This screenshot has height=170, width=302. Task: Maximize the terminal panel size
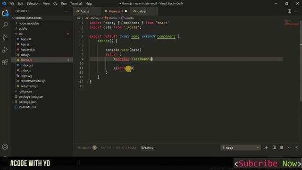point(289,147)
